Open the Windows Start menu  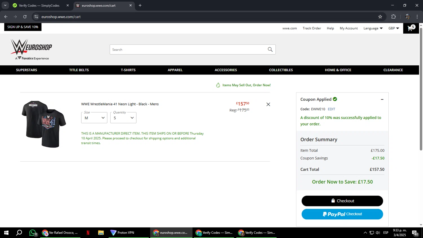(x=6, y=233)
